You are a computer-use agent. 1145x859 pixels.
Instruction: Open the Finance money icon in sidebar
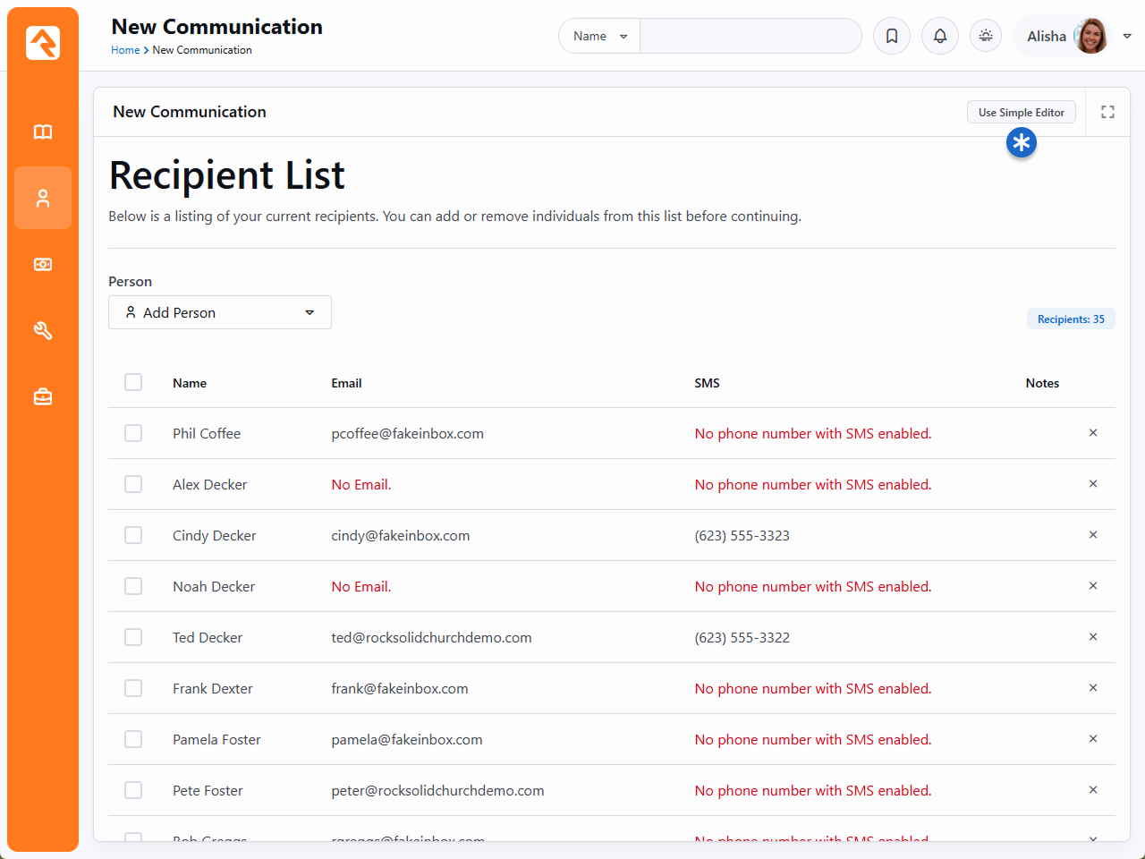click(43, 265)
